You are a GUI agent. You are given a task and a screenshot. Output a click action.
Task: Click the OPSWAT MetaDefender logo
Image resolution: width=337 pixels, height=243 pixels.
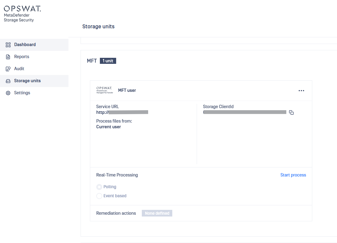coord(22,14)
